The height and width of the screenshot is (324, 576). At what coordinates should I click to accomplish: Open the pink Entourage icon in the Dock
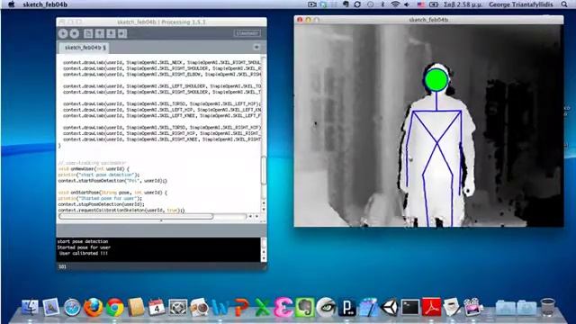(x=283, y=307)
